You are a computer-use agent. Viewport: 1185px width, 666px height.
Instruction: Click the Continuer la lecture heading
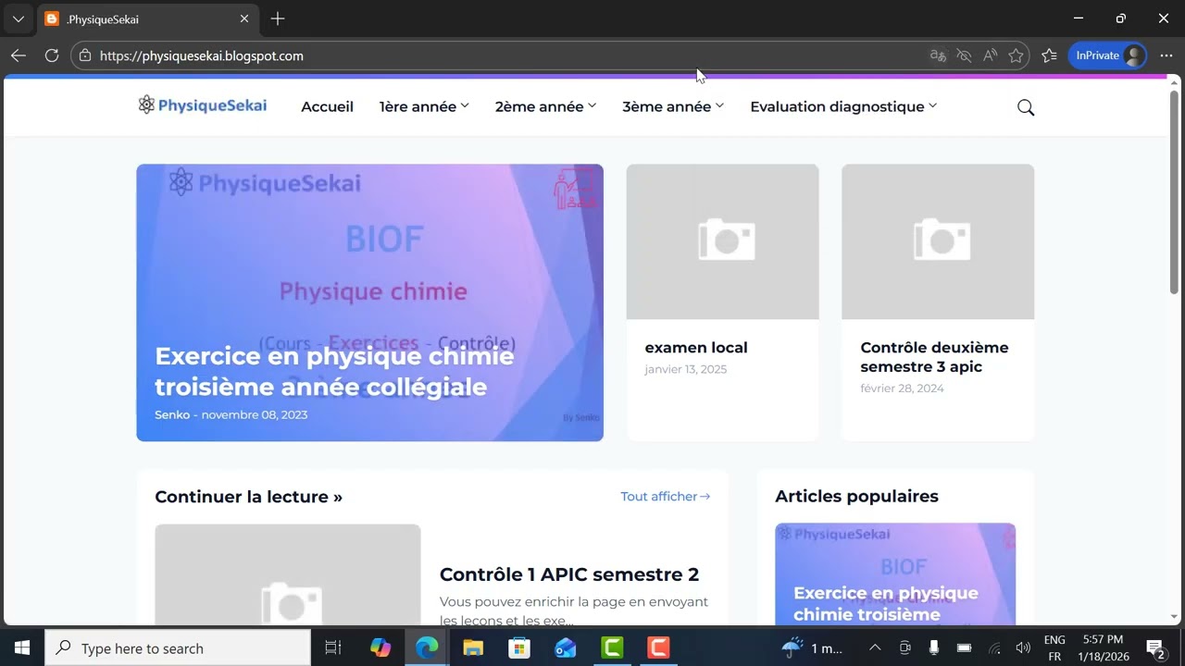tap(248, 497)
